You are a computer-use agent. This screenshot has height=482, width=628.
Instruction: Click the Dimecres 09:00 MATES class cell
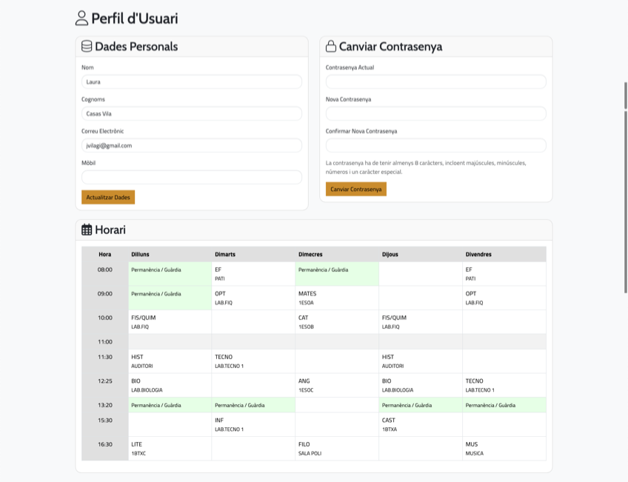(x=336, y=298)
